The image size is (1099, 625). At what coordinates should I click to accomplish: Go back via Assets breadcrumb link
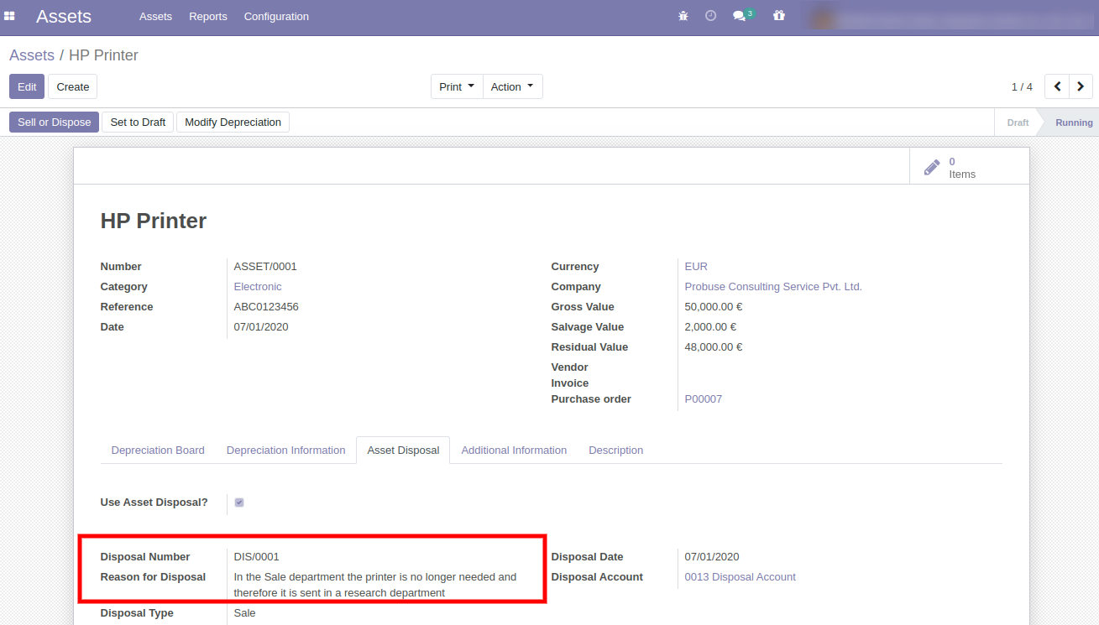32,55
